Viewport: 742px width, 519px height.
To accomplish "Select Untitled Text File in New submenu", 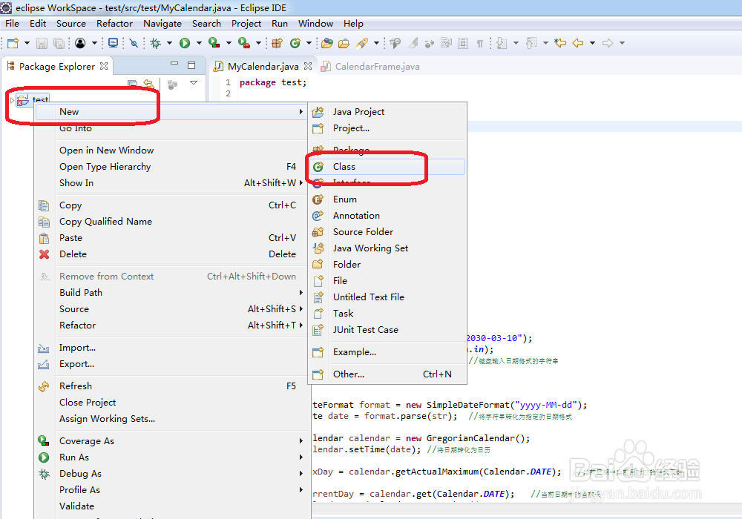I will point(387,297).
